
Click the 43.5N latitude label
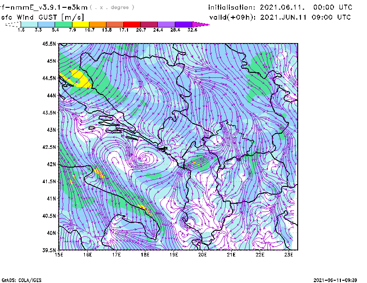point(49,113)
